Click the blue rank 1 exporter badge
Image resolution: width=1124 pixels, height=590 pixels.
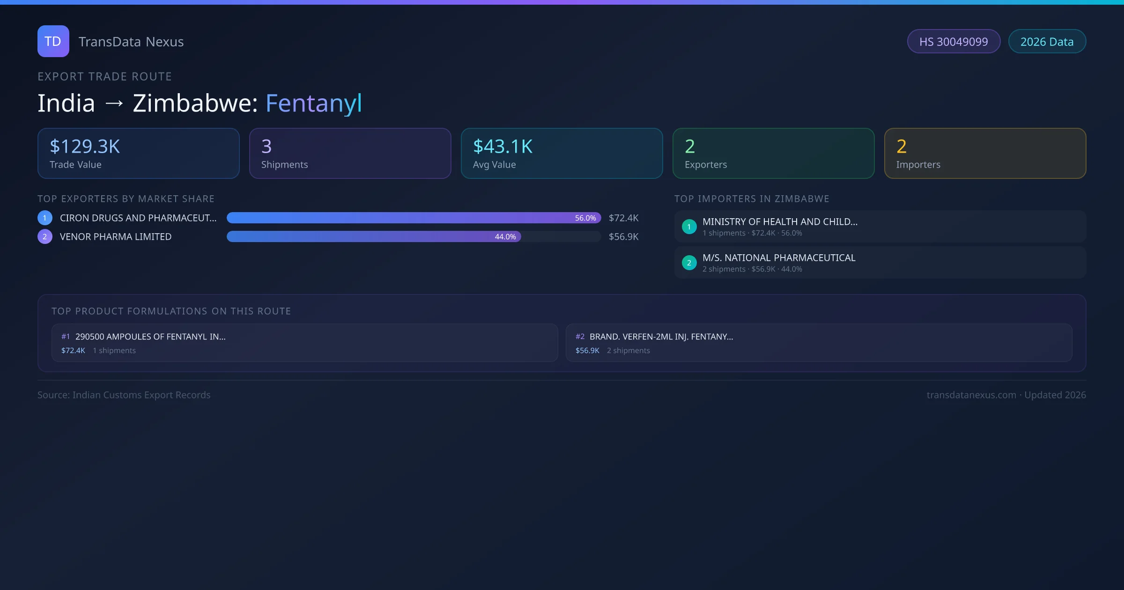45,218
